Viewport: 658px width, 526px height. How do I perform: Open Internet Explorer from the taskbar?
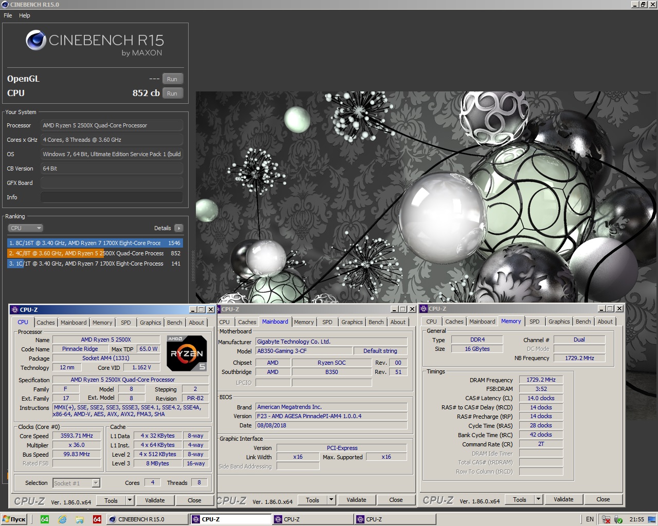coord(62,519)
